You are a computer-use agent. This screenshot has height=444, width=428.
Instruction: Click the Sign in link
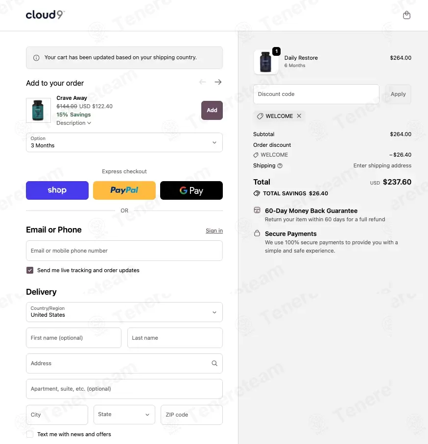click(x=214, y=231)
